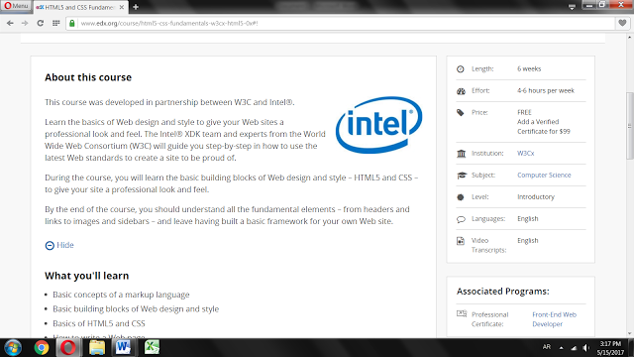
Task: Collapse course description with Hide
Action: coord(59,245)
